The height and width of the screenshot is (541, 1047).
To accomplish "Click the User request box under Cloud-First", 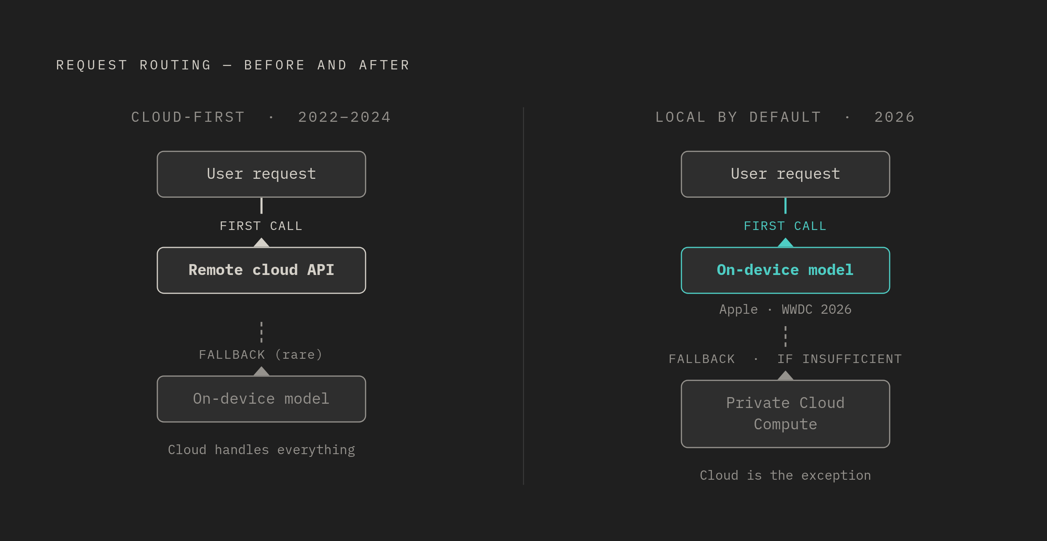I will tap(261, 174).
